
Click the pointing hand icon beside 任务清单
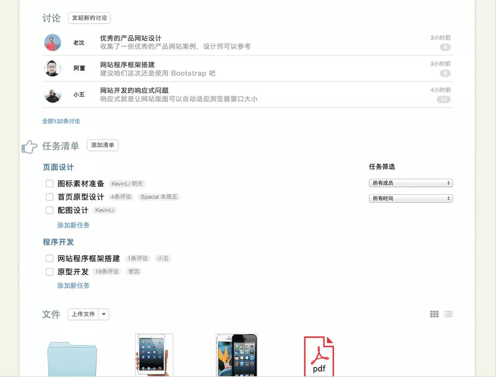point(29,147)
